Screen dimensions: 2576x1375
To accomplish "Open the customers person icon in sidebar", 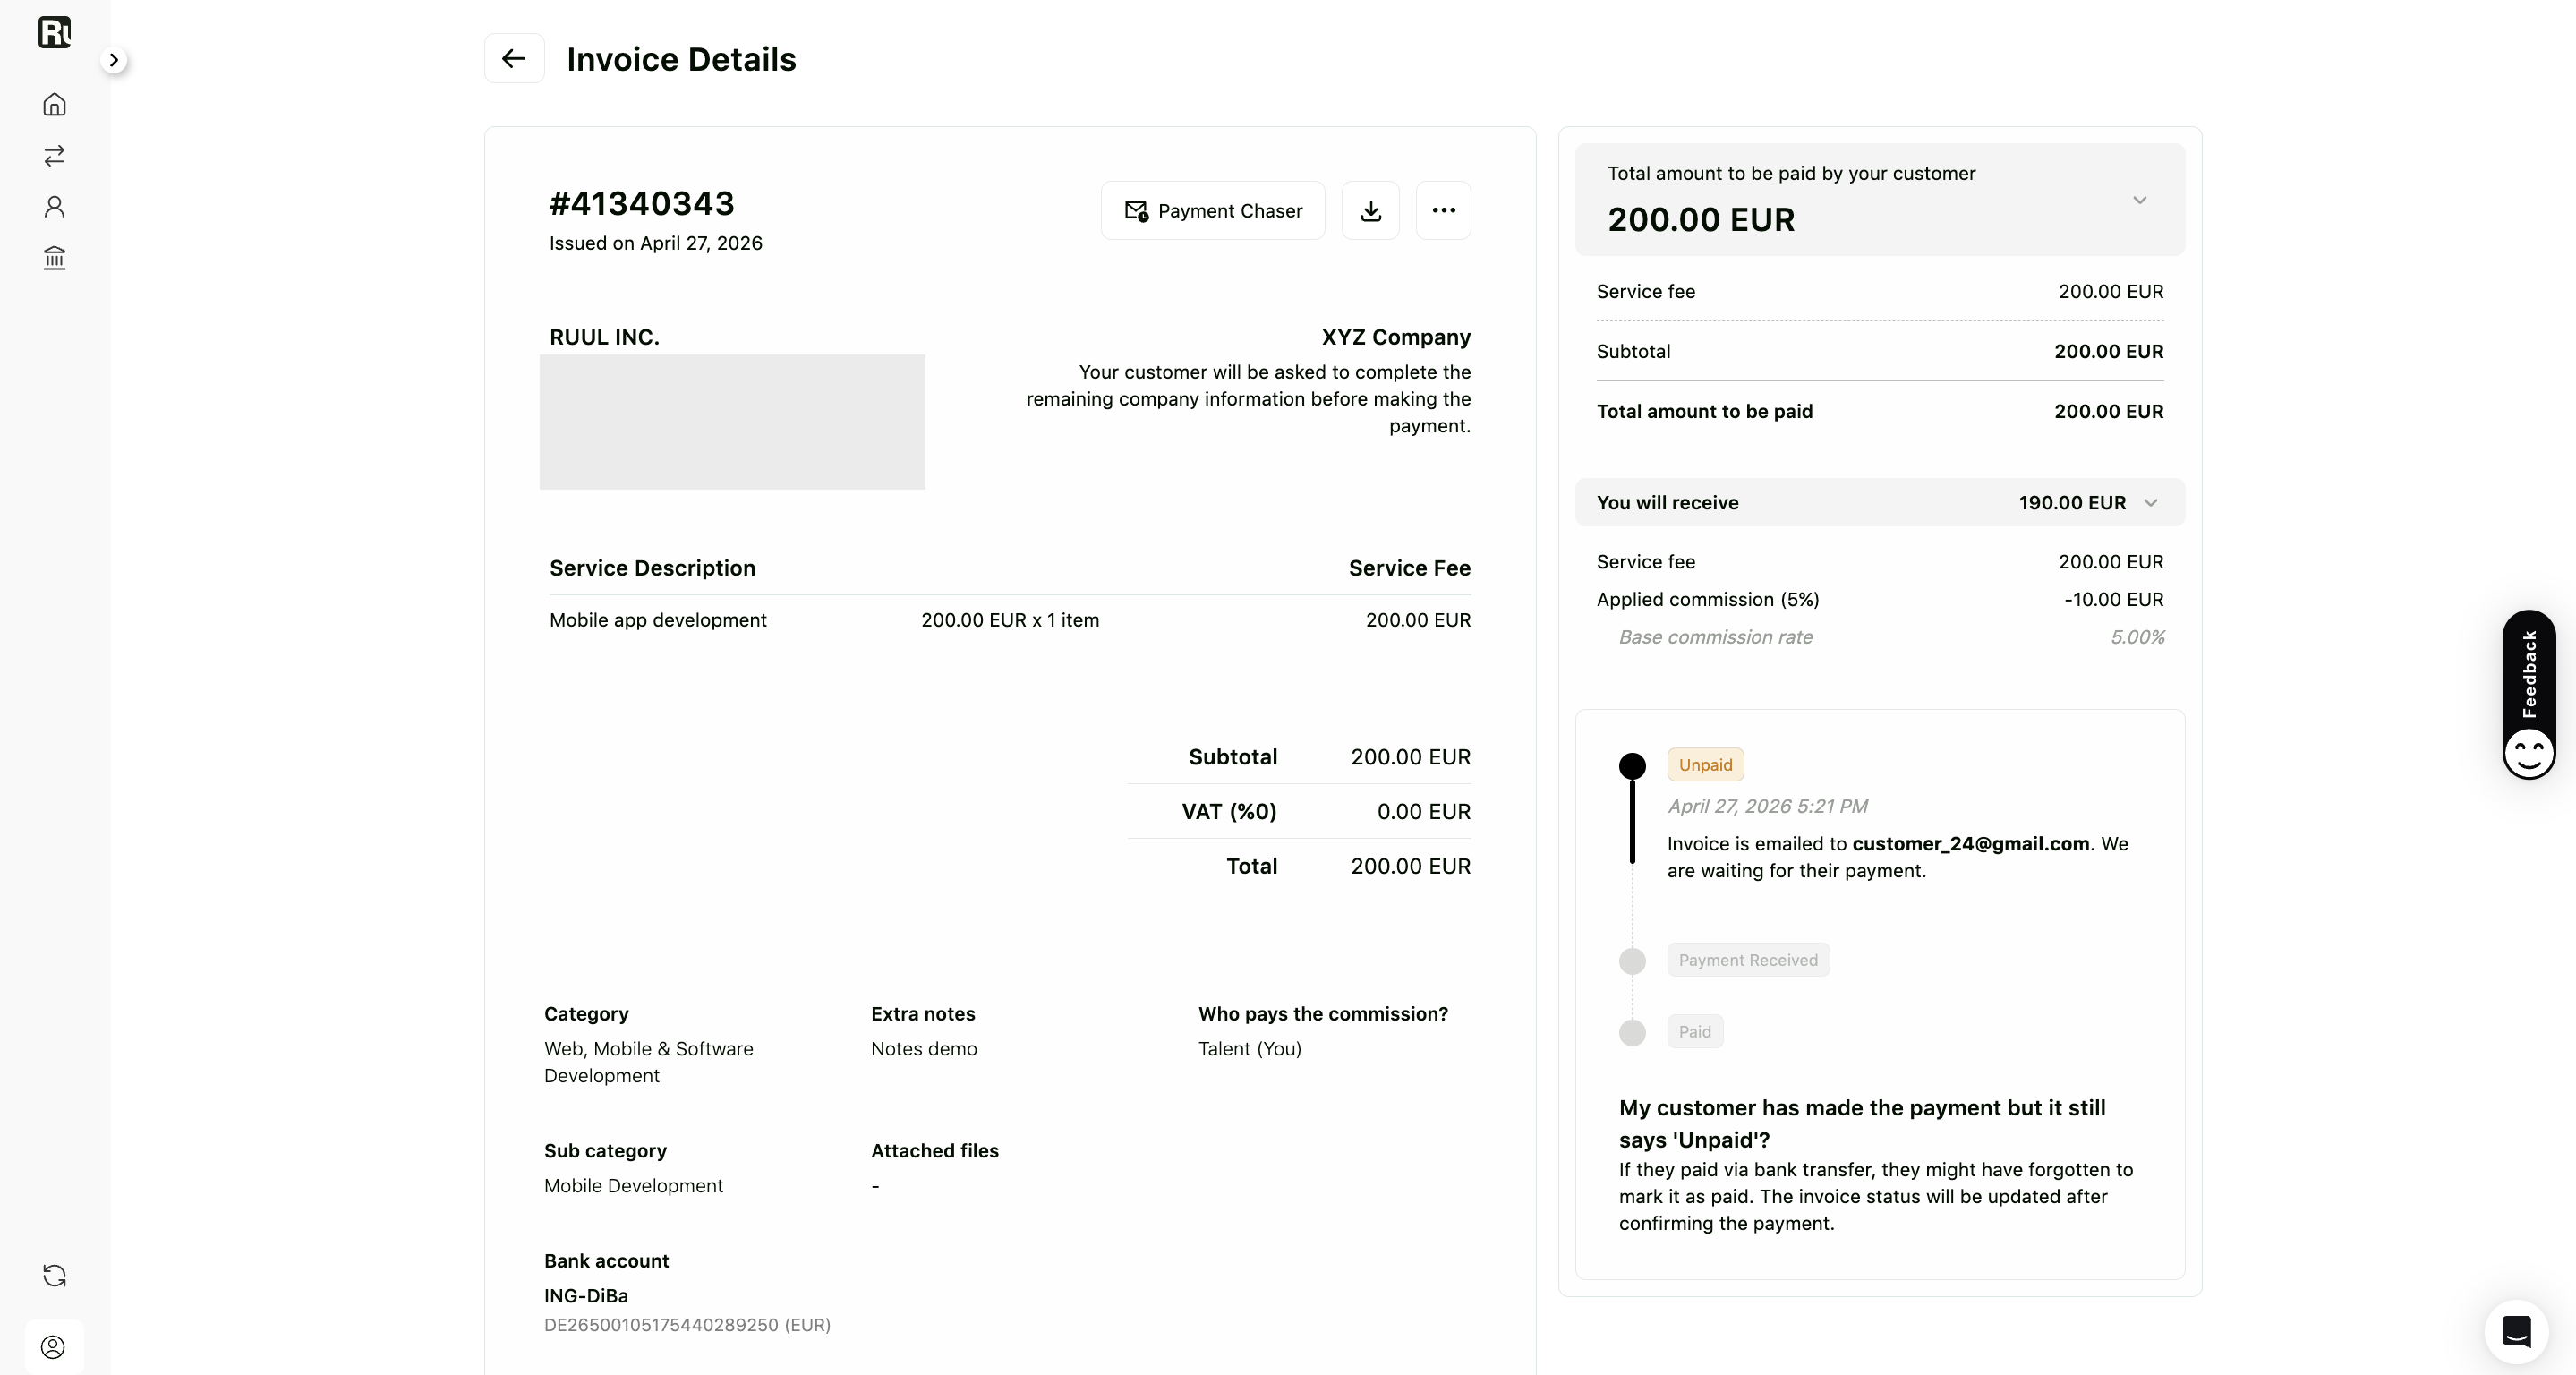I will (55, 206).
